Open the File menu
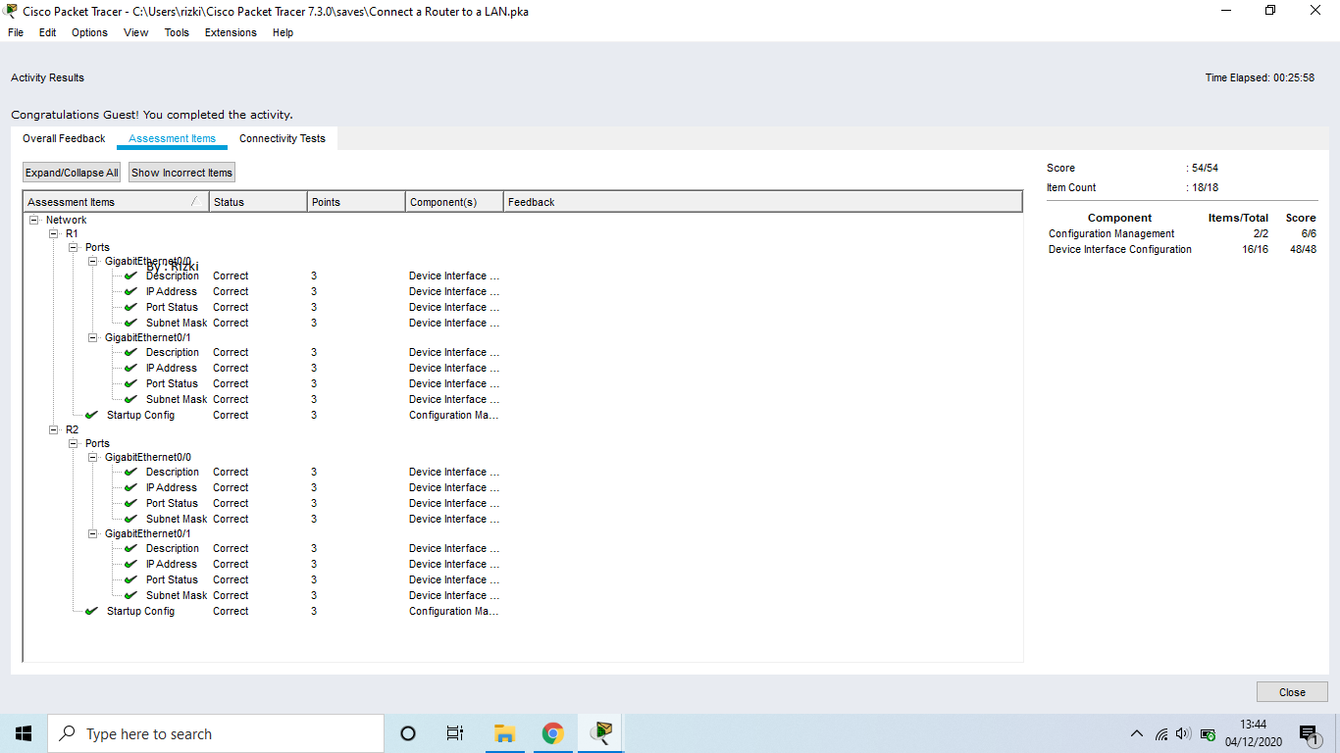1340x753 pixels. pyautogui.click(x=16, y=32)
